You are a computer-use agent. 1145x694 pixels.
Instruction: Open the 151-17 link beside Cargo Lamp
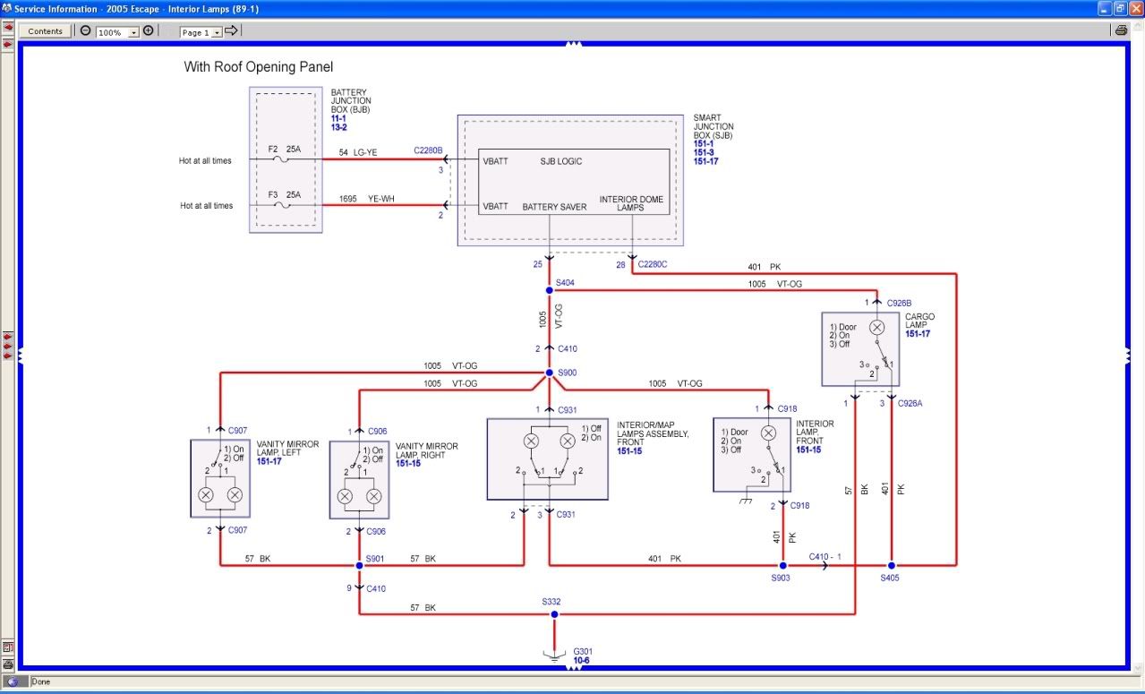coord(918,334)
